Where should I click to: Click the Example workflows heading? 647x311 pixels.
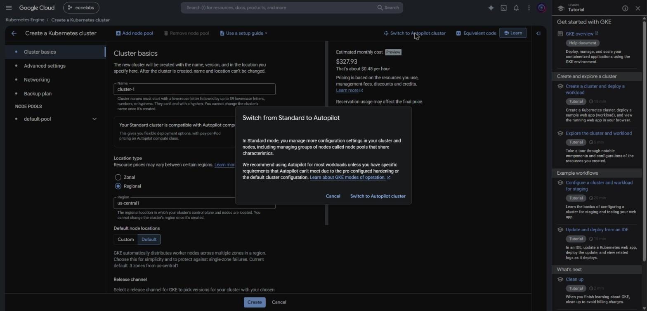577,173
